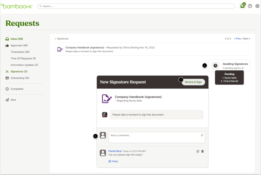The height and width of the screenshot is (175, 261).
Task: Click the reply speech bubble icon
Action: (x=110, y=161)
